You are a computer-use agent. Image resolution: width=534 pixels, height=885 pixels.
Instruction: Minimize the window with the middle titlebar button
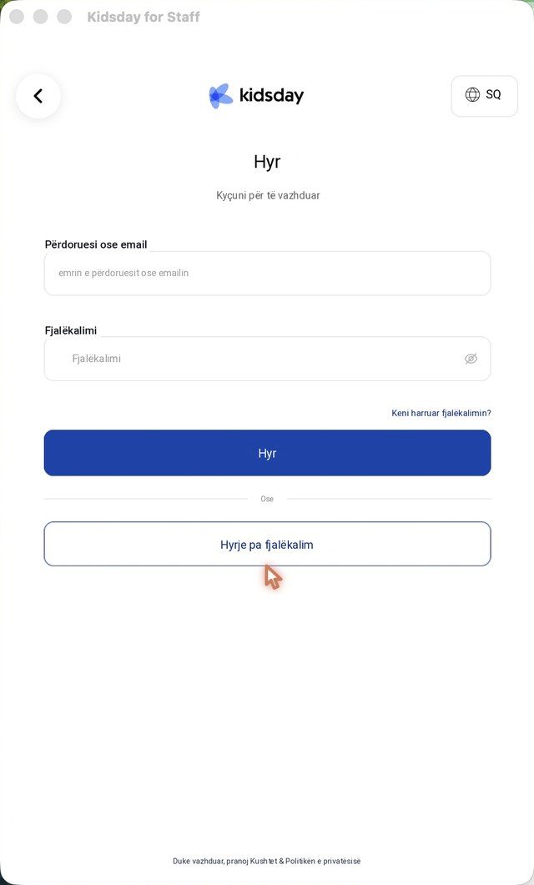tap(41, 17)
